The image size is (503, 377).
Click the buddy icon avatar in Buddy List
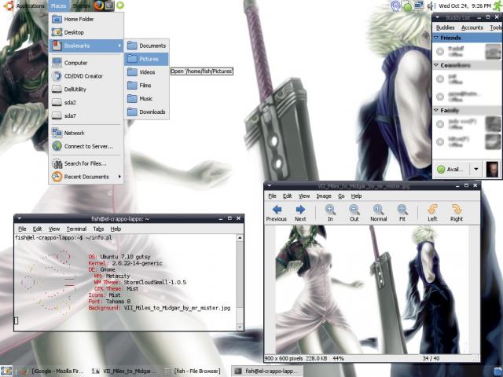[492, 170]
